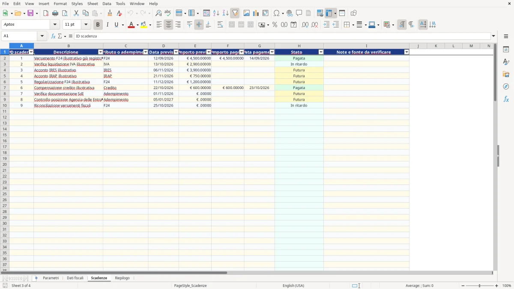
Task: Open font color dropdown arrow
Action: click(137, 25)
